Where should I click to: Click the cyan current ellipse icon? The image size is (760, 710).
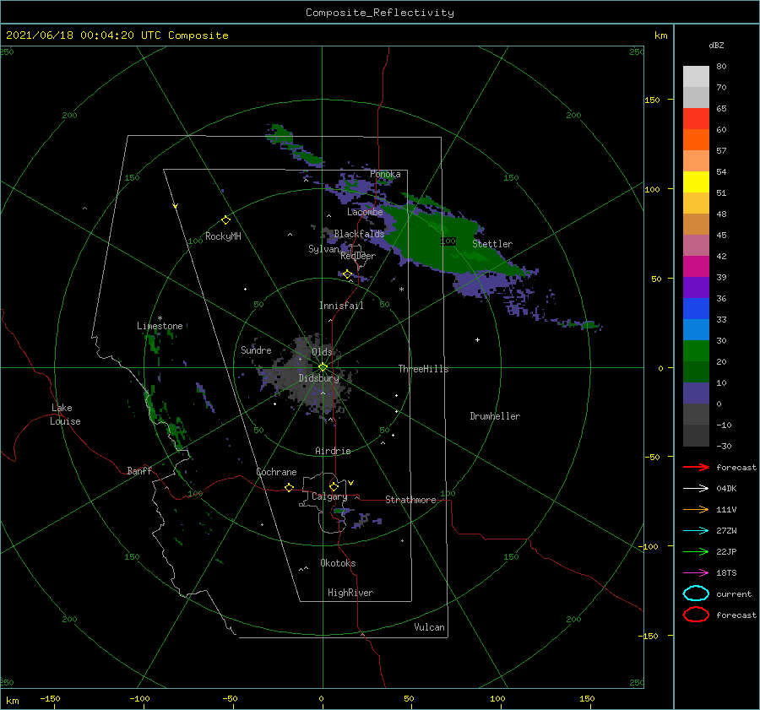[696, 593]
